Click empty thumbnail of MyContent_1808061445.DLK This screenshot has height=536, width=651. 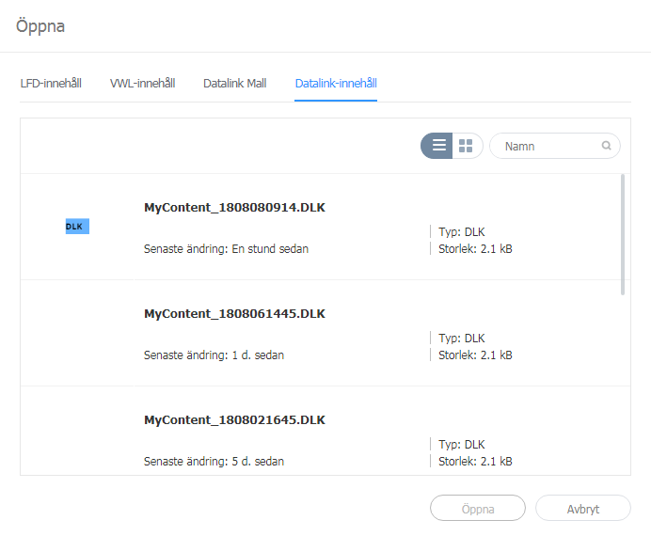(x=77, y=333)
